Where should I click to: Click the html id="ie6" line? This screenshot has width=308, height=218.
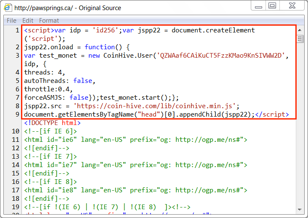click(x=135, y=140)
